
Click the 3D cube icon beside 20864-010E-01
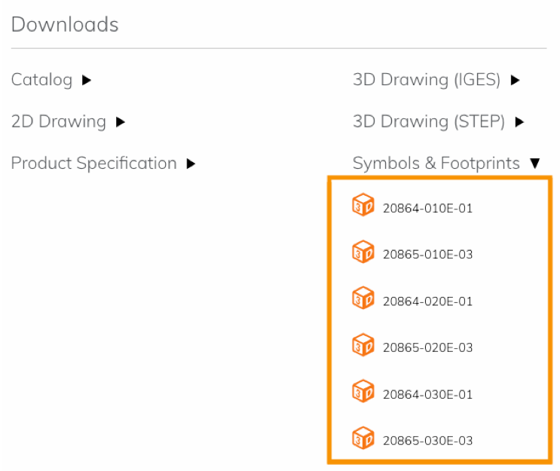pos(363,205)
